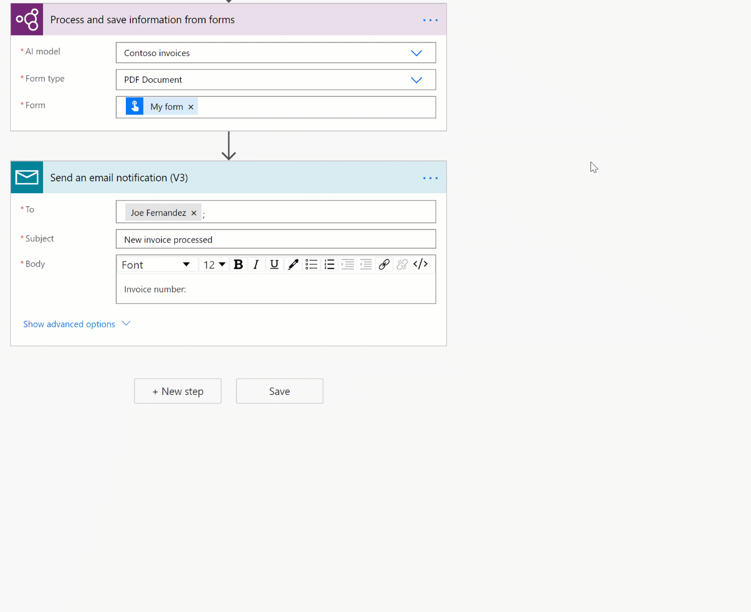Open the HTML code view for the body

point(420,264)
